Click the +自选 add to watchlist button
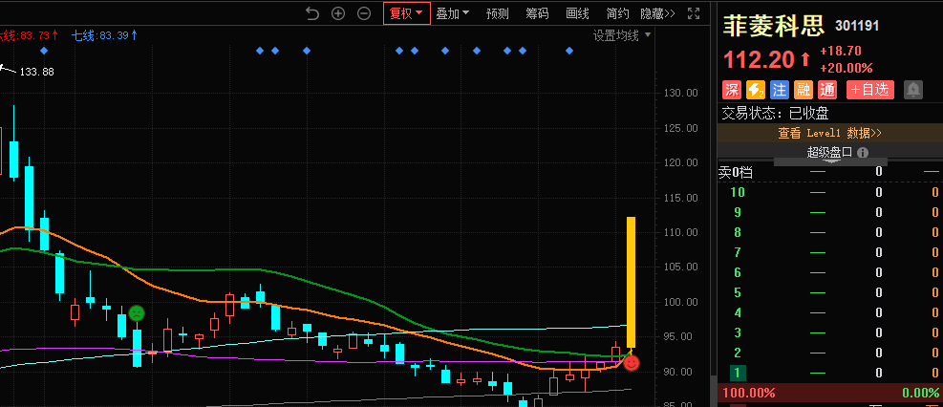Screen dimensions: 943x407 tap(869, 90)
